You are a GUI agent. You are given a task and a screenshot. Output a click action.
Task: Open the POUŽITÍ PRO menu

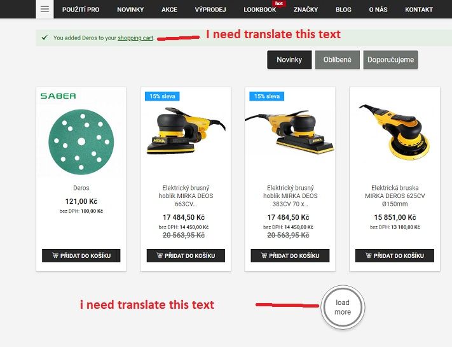pos(81,10)
